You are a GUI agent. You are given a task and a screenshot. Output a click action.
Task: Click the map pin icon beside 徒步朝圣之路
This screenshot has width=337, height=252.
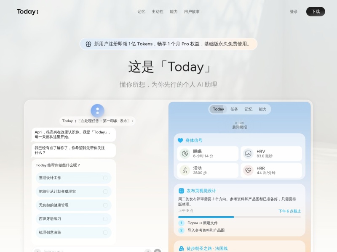tap(182, 249)
